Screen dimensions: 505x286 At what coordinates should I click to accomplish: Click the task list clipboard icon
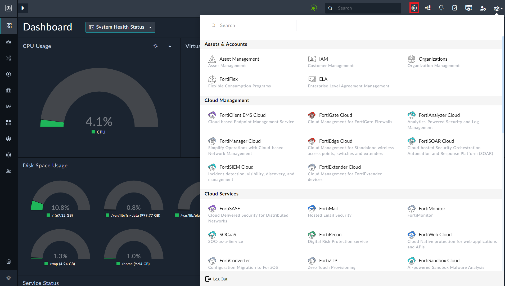click(x=454, y=8)
